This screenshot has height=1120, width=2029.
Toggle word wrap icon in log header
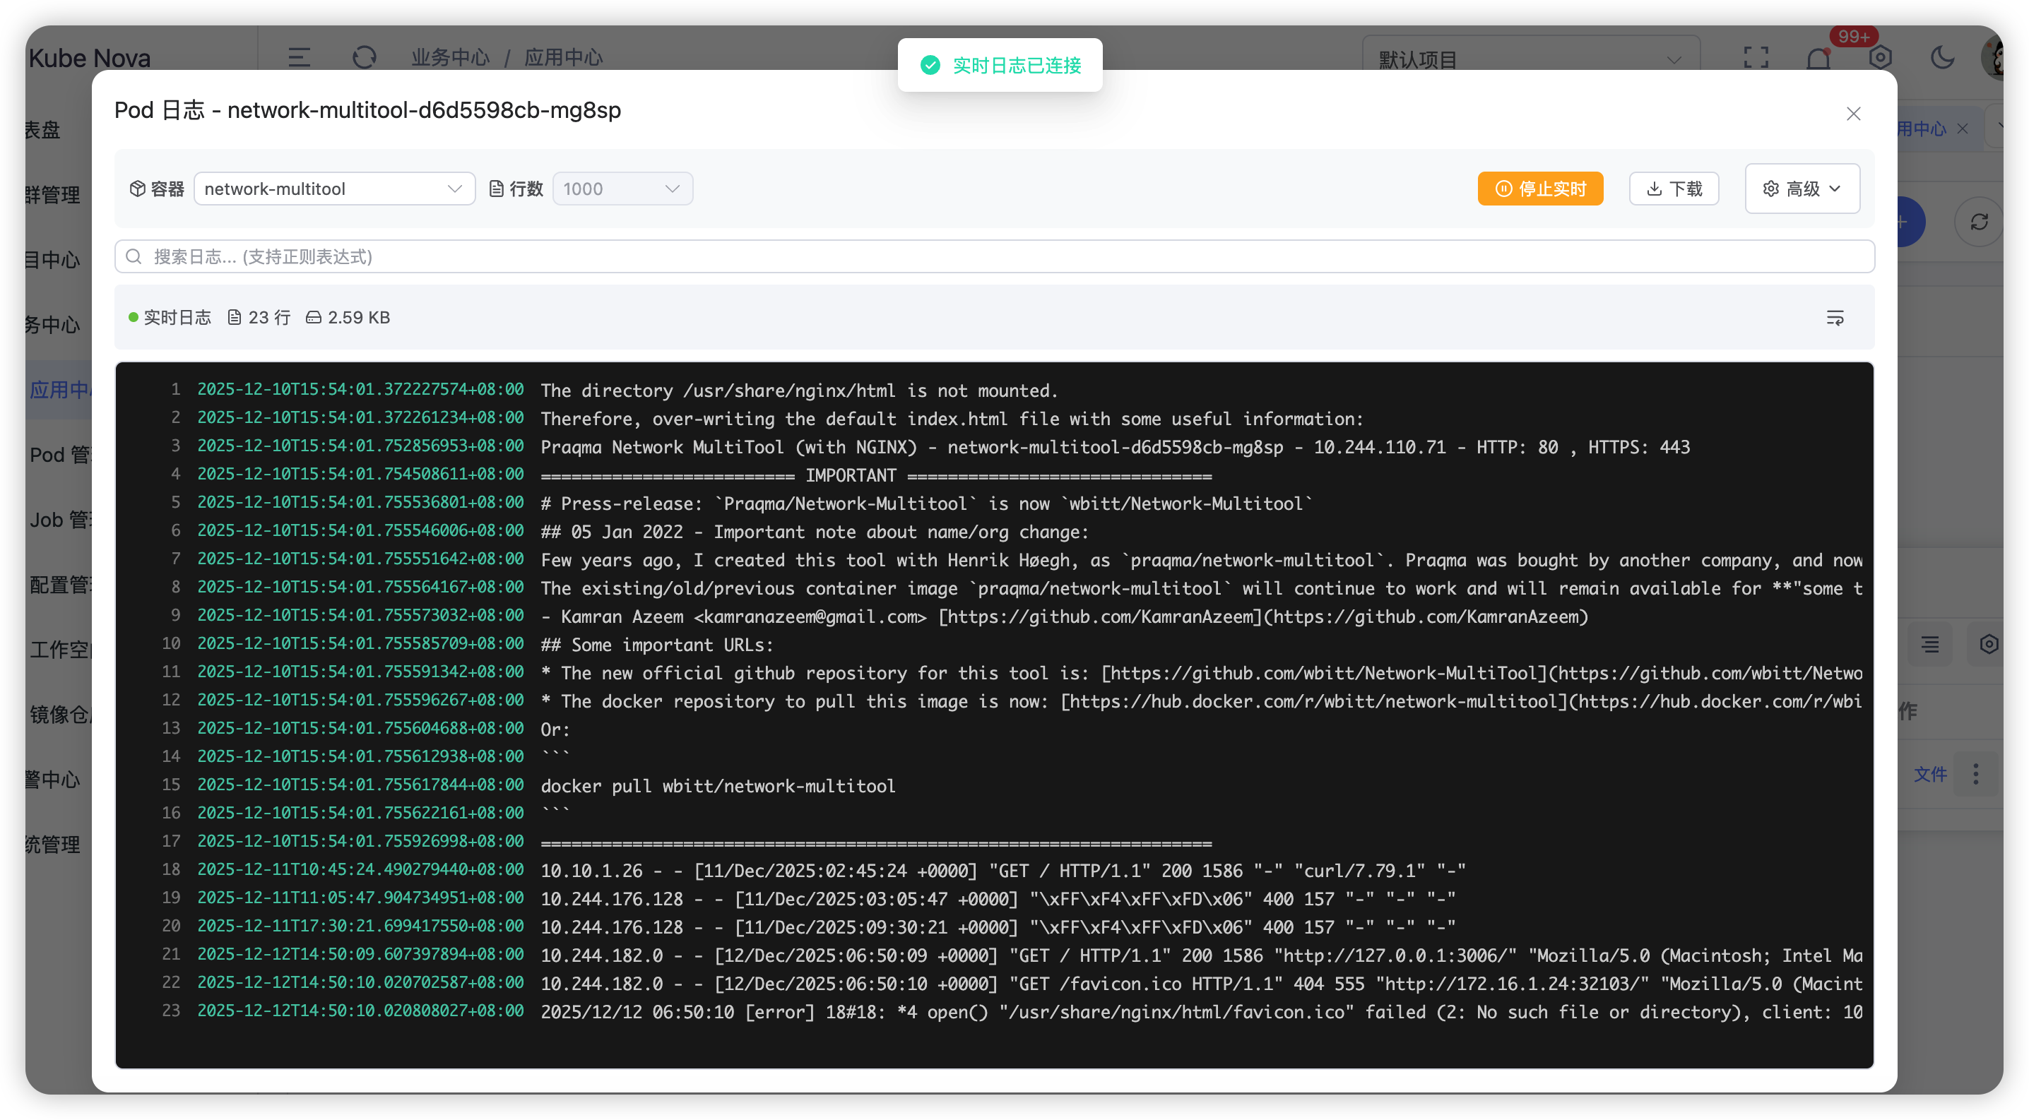(1835, 318)
